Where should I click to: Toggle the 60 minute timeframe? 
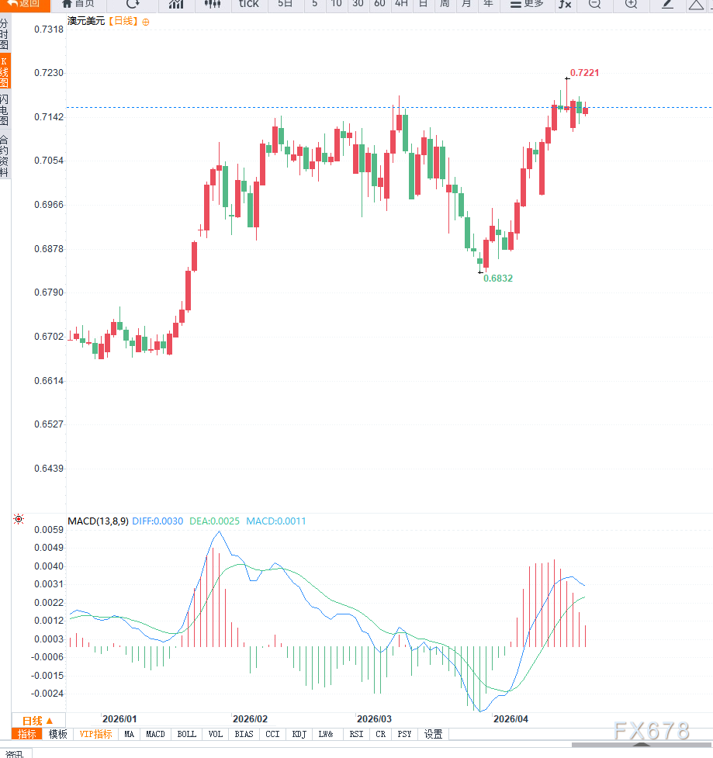pos(379,4)
